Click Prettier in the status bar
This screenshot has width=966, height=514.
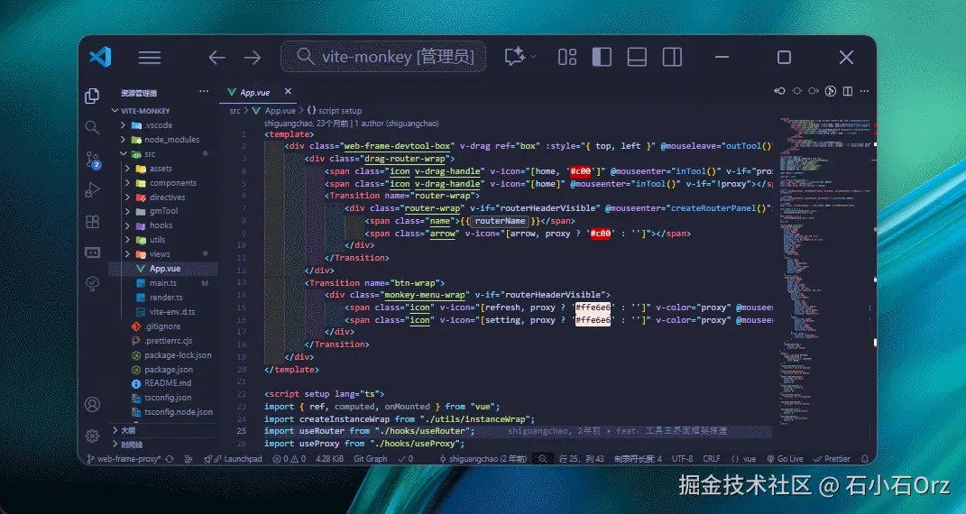(832, 459)
